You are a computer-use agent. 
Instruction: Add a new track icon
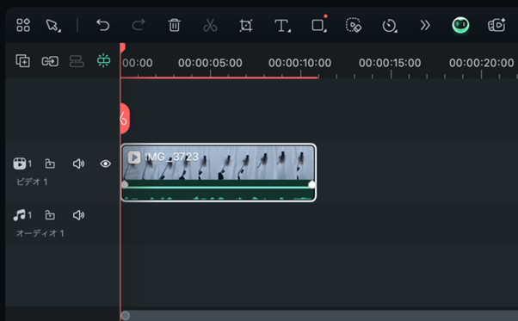point(22,61)
